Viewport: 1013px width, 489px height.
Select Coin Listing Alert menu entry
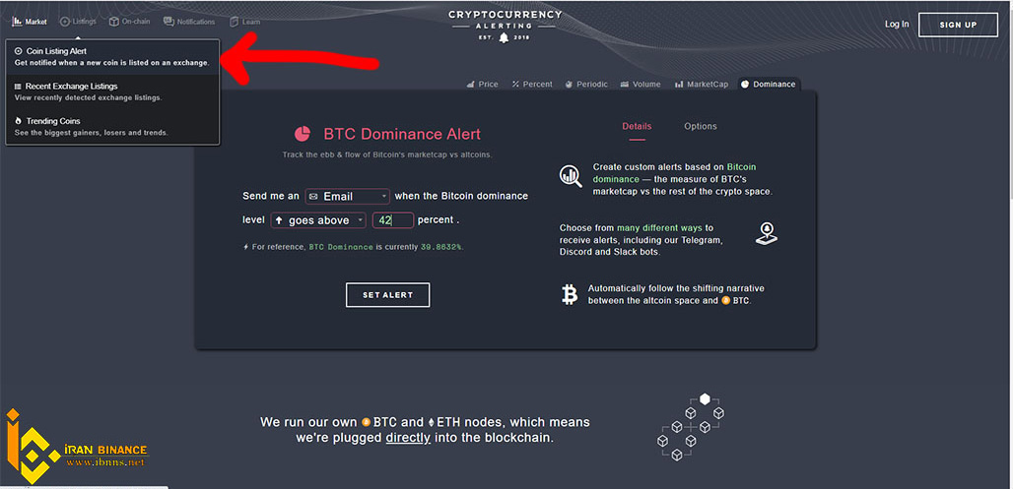pyautogui.click(x=112, y=57)
